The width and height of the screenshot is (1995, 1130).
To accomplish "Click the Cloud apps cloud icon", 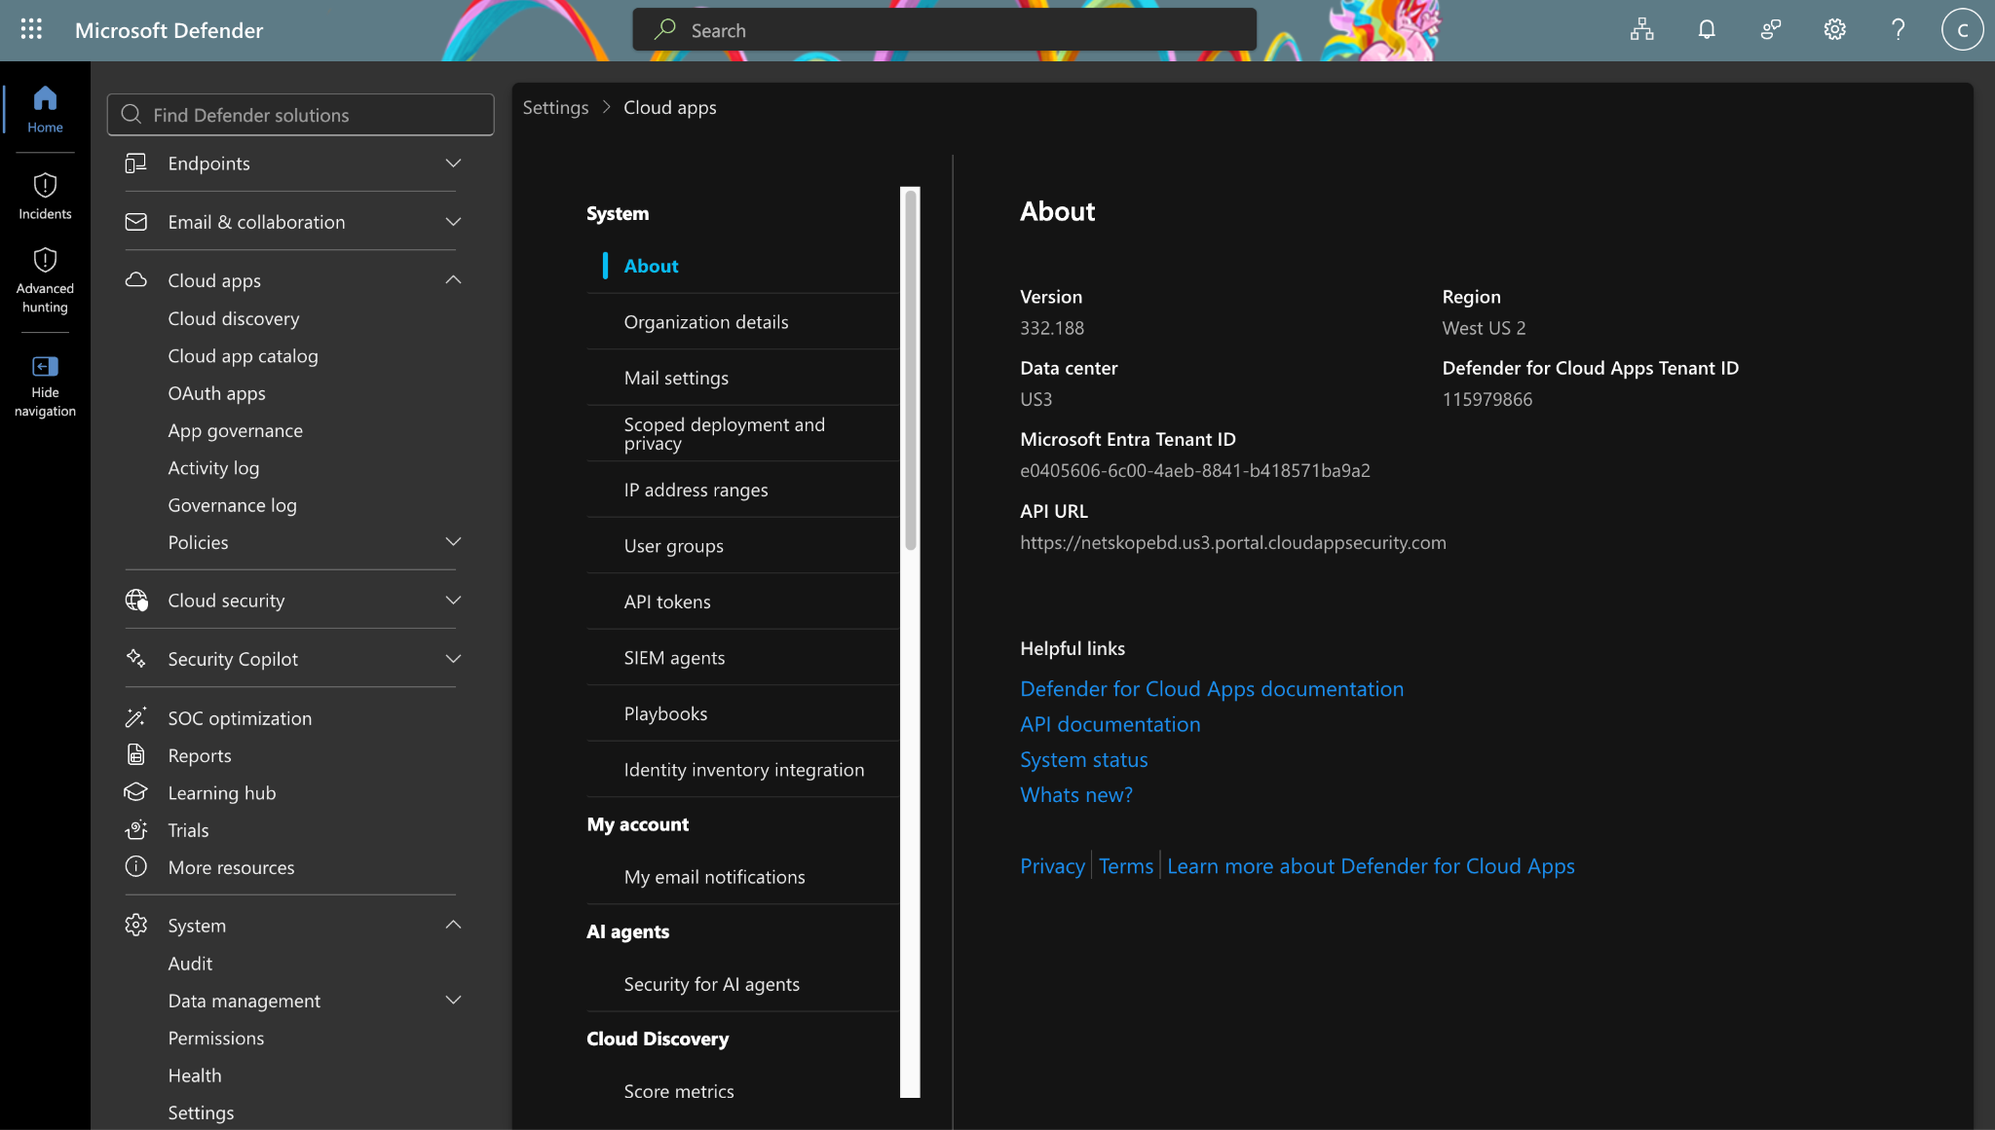I will click(136, 280).
